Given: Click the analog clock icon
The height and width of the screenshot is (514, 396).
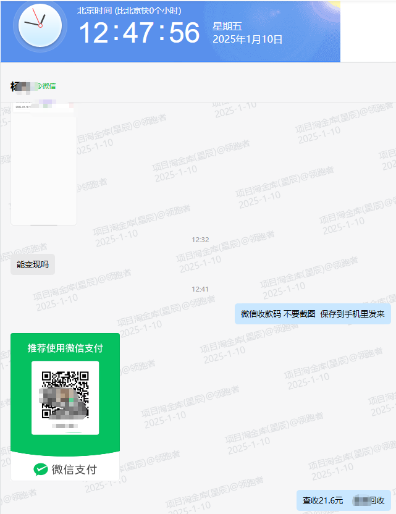Looking at the screenshot, I should point(40,26).
